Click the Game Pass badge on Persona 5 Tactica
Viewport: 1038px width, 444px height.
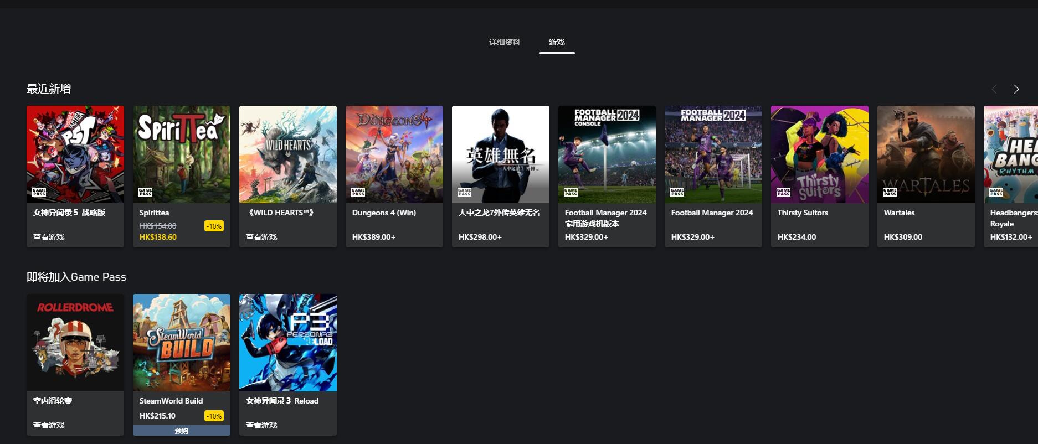(39, 192)
